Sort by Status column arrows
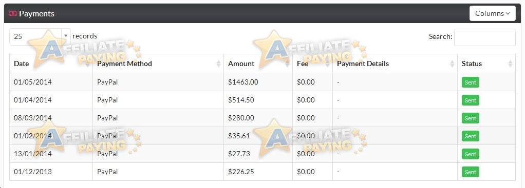Screen dimensions: 525x188 coord(510,64)
